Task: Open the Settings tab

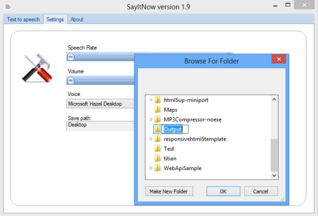Action: pos(55,19)
